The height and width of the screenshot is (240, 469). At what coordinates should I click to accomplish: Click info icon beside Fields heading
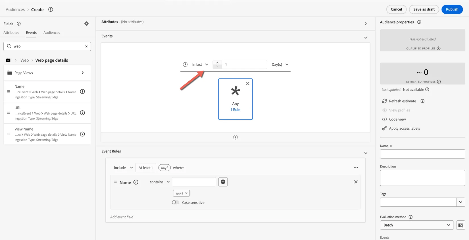pyautogui.click(x=19, y=24)
